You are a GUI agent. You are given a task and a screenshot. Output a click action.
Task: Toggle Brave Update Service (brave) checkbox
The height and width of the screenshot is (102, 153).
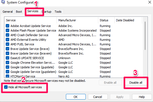click(x=8, y=49)
